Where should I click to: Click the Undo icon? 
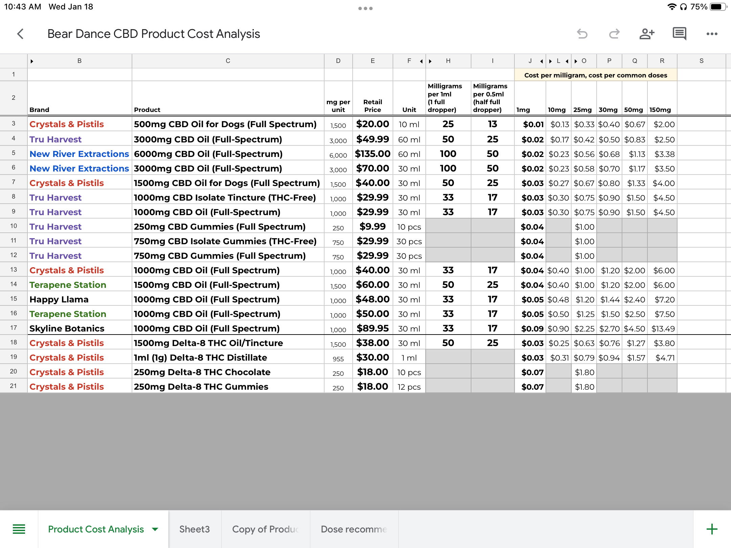(583, 33)
